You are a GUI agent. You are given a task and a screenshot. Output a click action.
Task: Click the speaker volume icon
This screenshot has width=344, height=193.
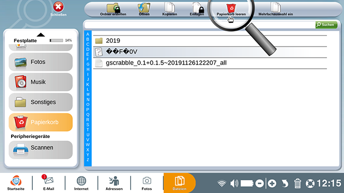(x=234, y=183)
